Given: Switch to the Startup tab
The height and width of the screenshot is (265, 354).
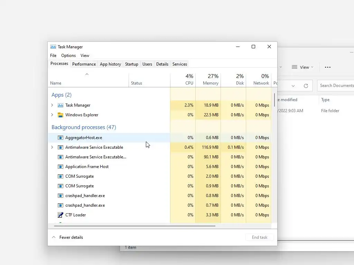Looking at the screenshot, I should point(132,64).
